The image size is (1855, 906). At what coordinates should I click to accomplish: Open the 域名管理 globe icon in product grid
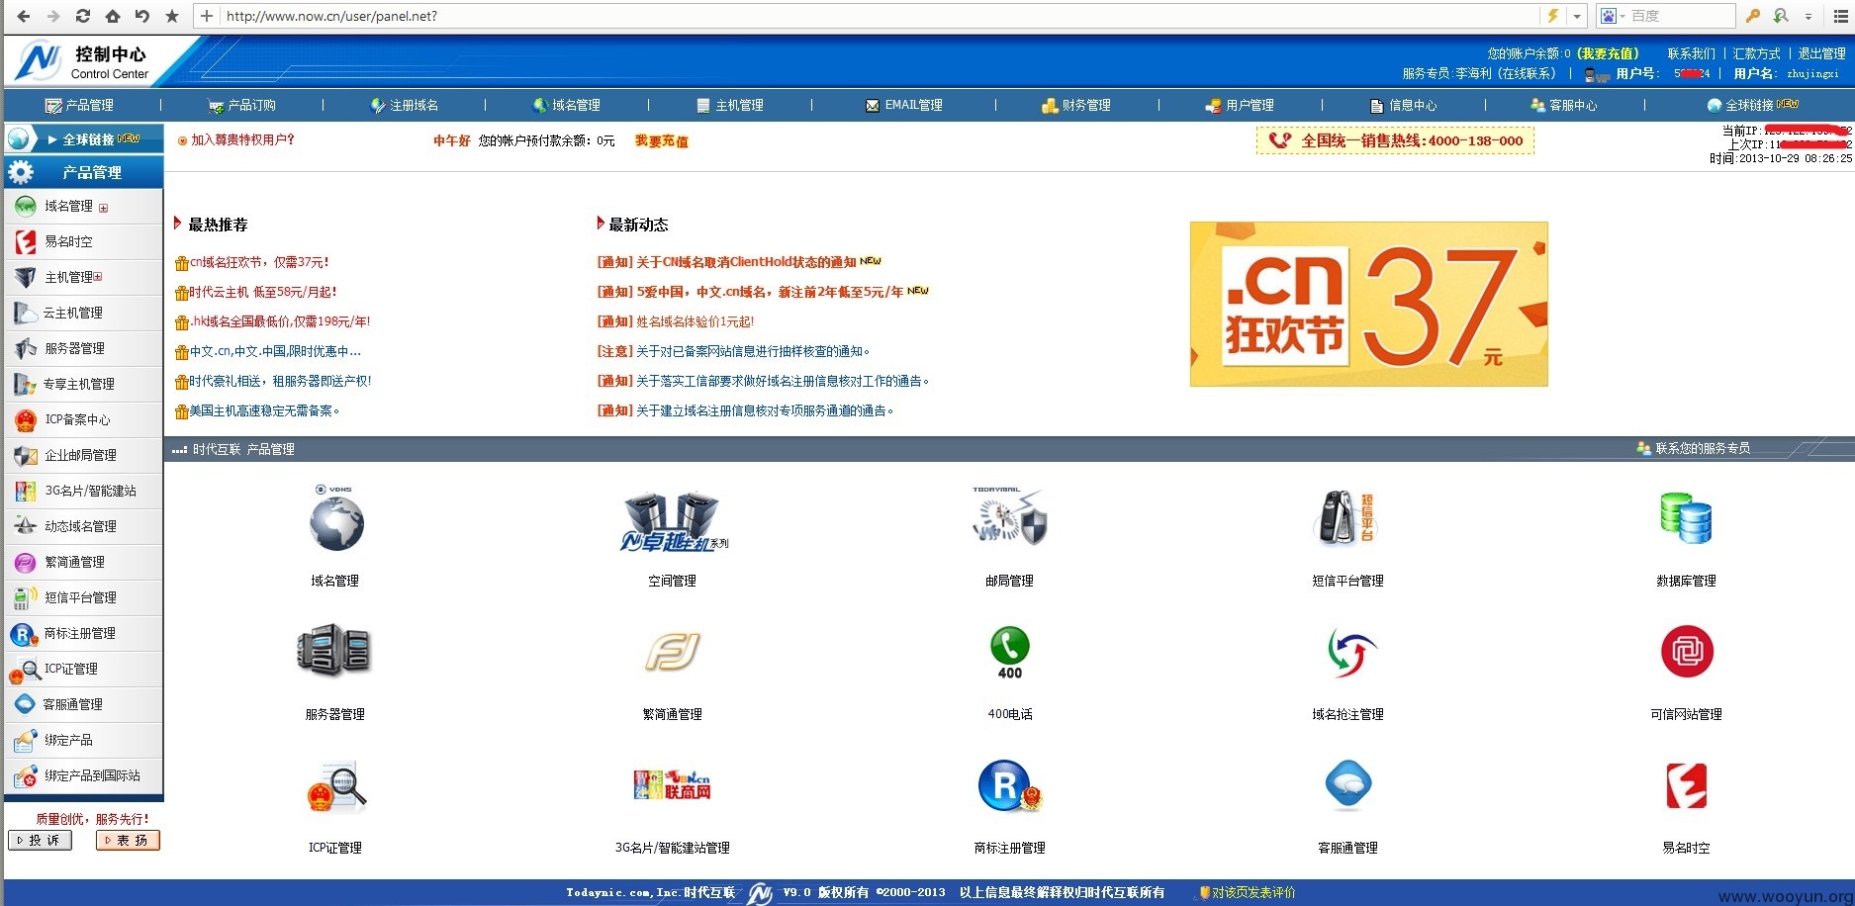coord(335,519)
